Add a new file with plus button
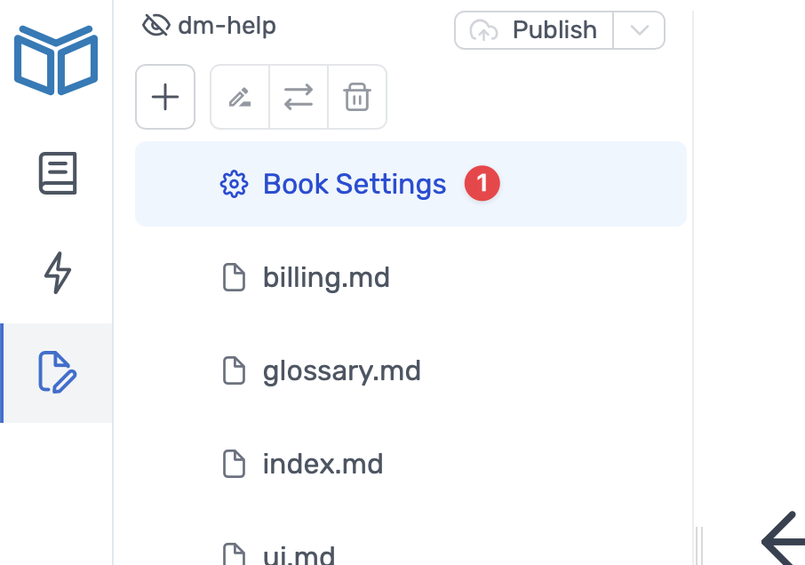 click(x=165, y=97)
